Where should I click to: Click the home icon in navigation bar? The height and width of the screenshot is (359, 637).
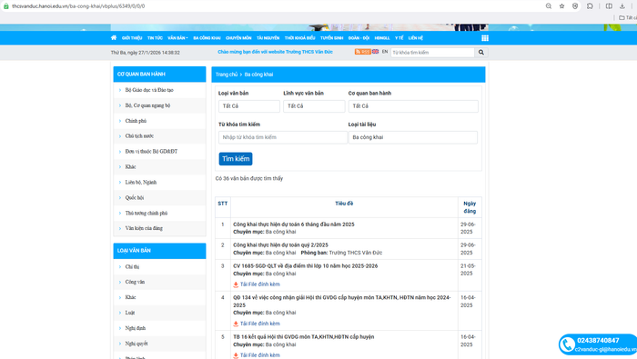(114, 38)
